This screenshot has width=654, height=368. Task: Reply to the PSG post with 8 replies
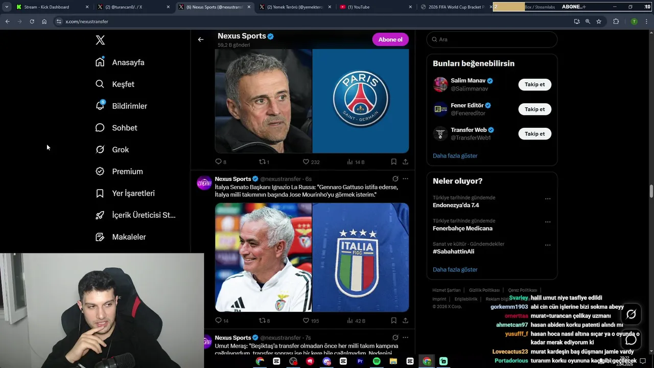[x=221, y=162]
